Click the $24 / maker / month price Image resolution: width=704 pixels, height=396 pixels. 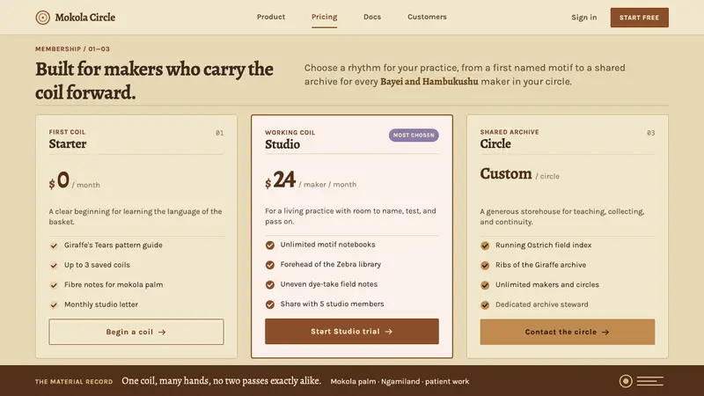point(311,180)
